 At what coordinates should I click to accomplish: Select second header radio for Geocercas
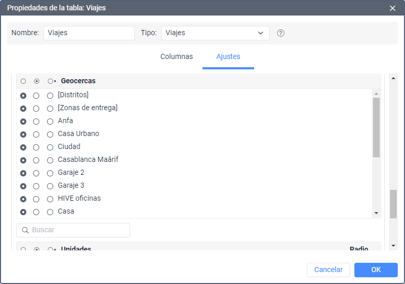[x=37, y=81]
